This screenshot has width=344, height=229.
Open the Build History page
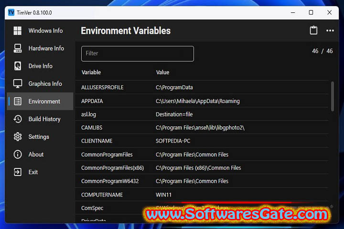point(40,119)
